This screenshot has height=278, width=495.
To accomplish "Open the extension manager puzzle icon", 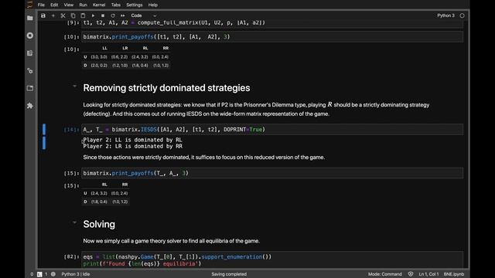I will pos(30,106).
